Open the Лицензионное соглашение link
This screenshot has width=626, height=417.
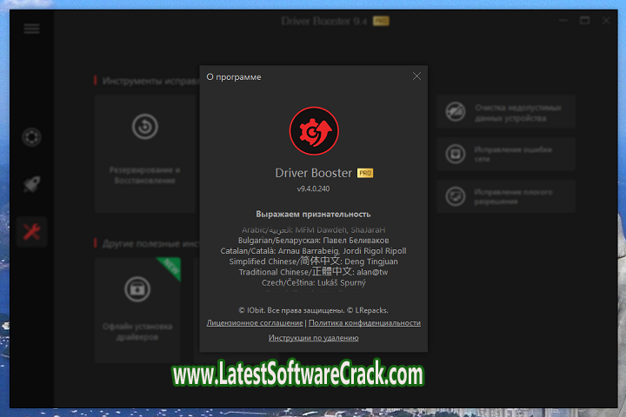(254, 322)
